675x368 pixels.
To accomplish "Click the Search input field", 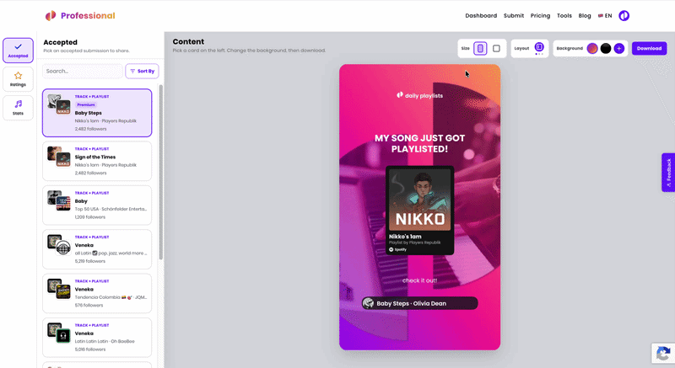I will [83, 72].
